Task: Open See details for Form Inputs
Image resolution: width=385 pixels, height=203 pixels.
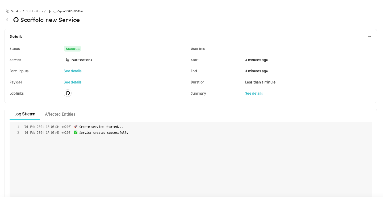Action: (73, 71)
